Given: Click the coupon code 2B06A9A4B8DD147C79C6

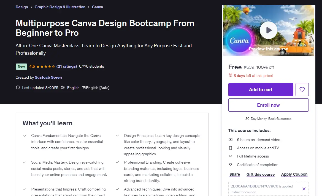Looking at the screenshot, I should 254,186.
